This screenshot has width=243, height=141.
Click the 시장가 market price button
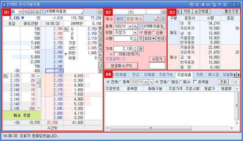pyautogui.click(x=157, y=59)
